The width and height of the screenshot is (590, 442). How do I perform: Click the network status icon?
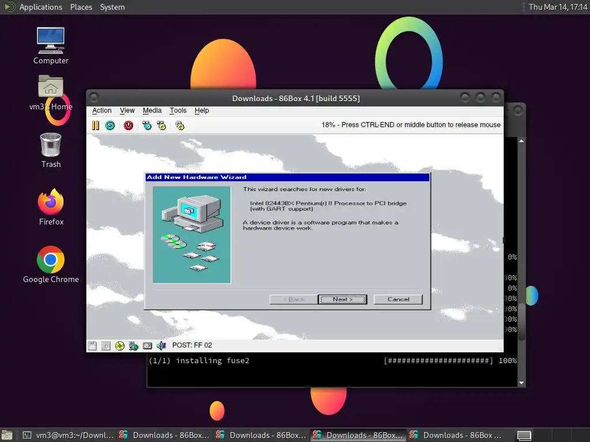click(x=134, y=346)
